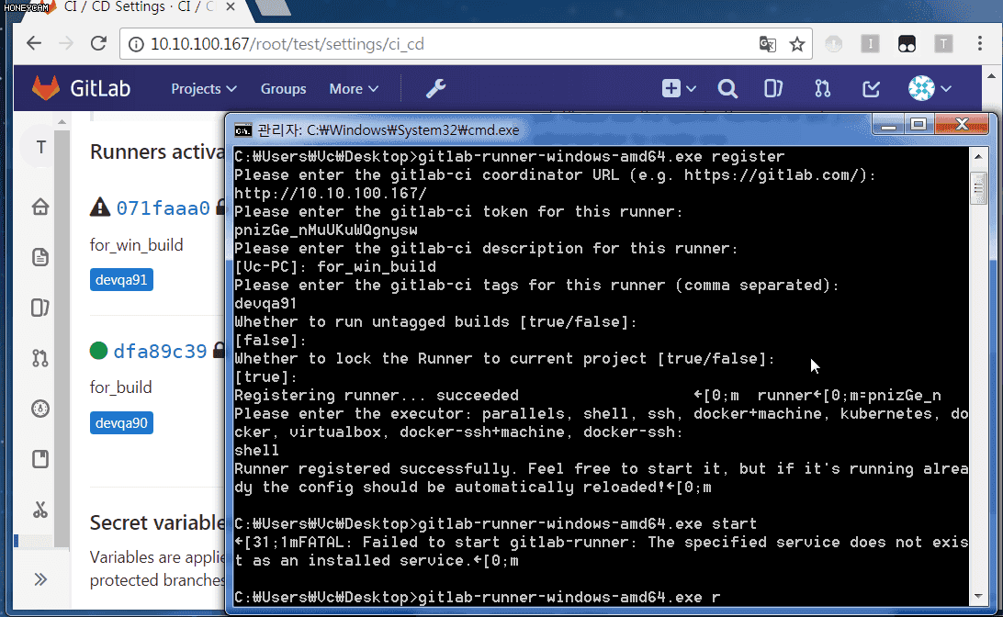Open Merge requests icon in navbar
This screenshot has width=1003, height=617.
(x=823, y=89)
